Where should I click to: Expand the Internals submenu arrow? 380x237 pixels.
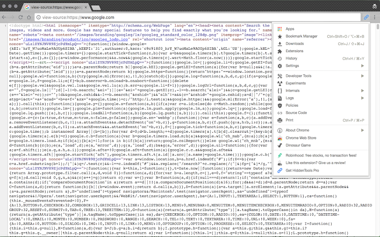coord(362,91)
